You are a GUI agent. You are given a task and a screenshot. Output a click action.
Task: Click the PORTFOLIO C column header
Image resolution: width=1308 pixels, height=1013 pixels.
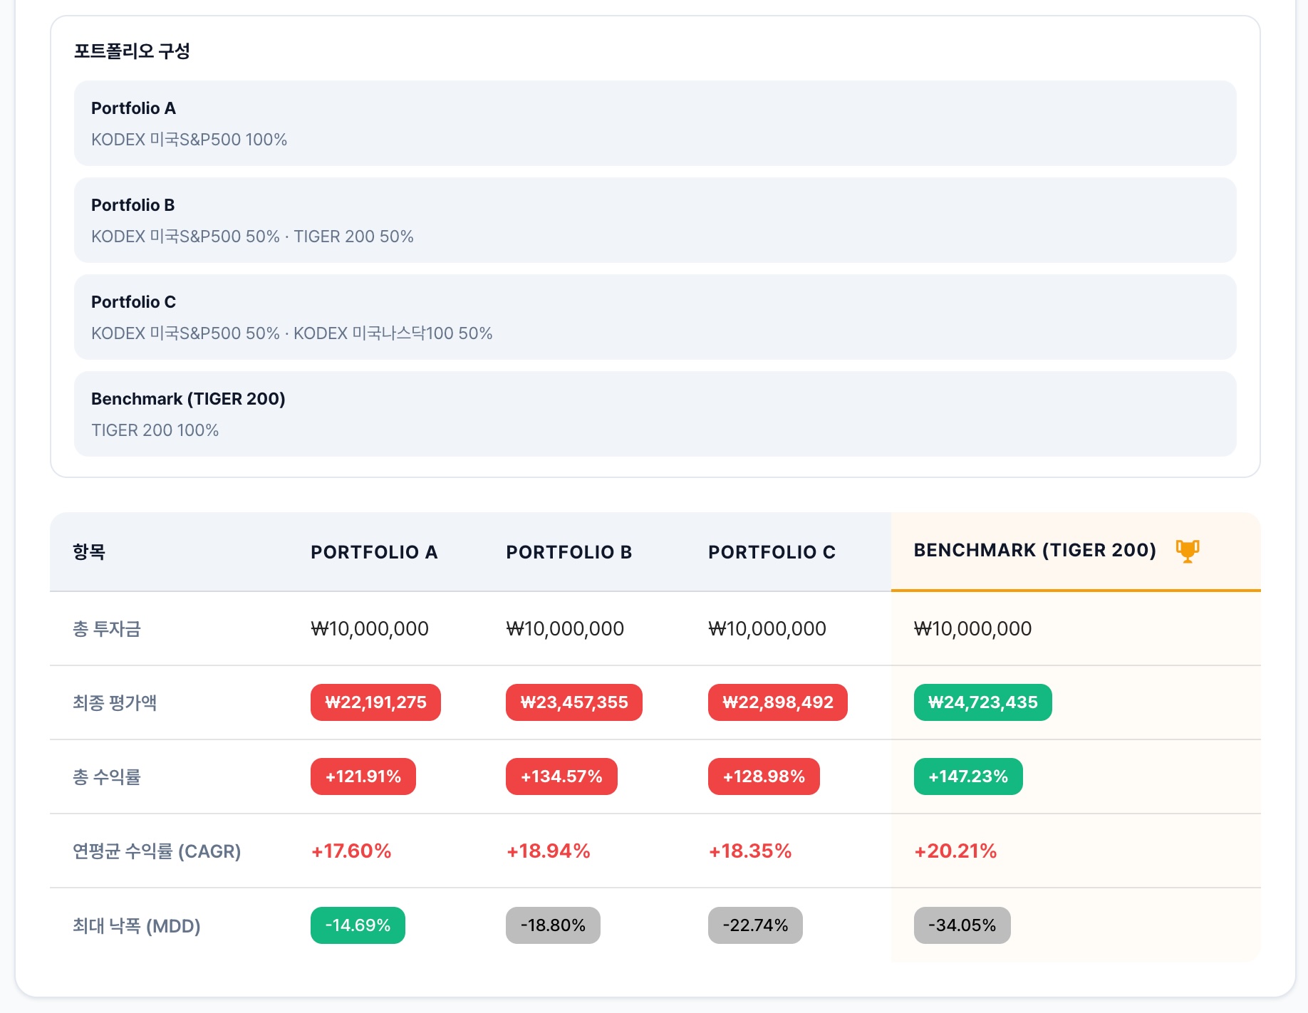[x=772, y=552]
